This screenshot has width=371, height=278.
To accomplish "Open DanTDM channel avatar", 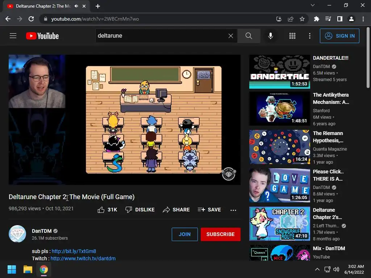I will (17, 234).
